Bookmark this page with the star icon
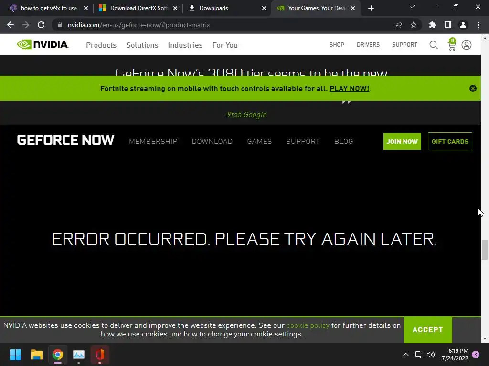 [x=414, y=25]
